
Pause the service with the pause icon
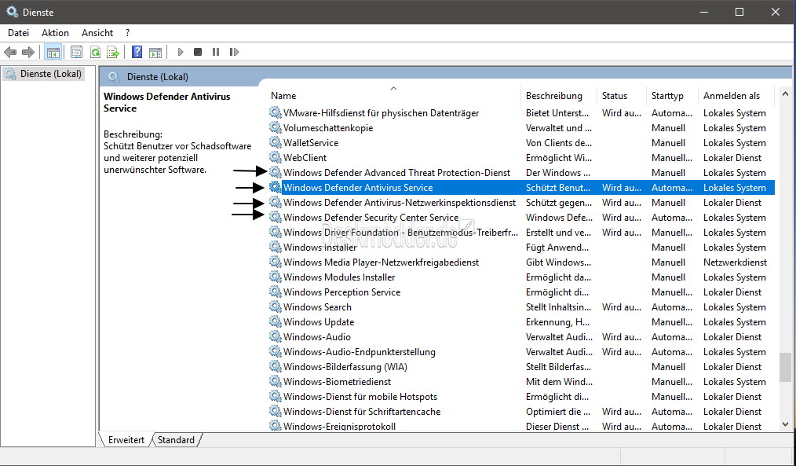click(216, 52)
